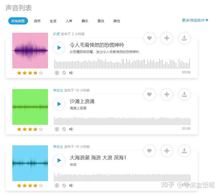Add 沙滩上浪涌 to a collection via plus icon

[x=167, y=95]
